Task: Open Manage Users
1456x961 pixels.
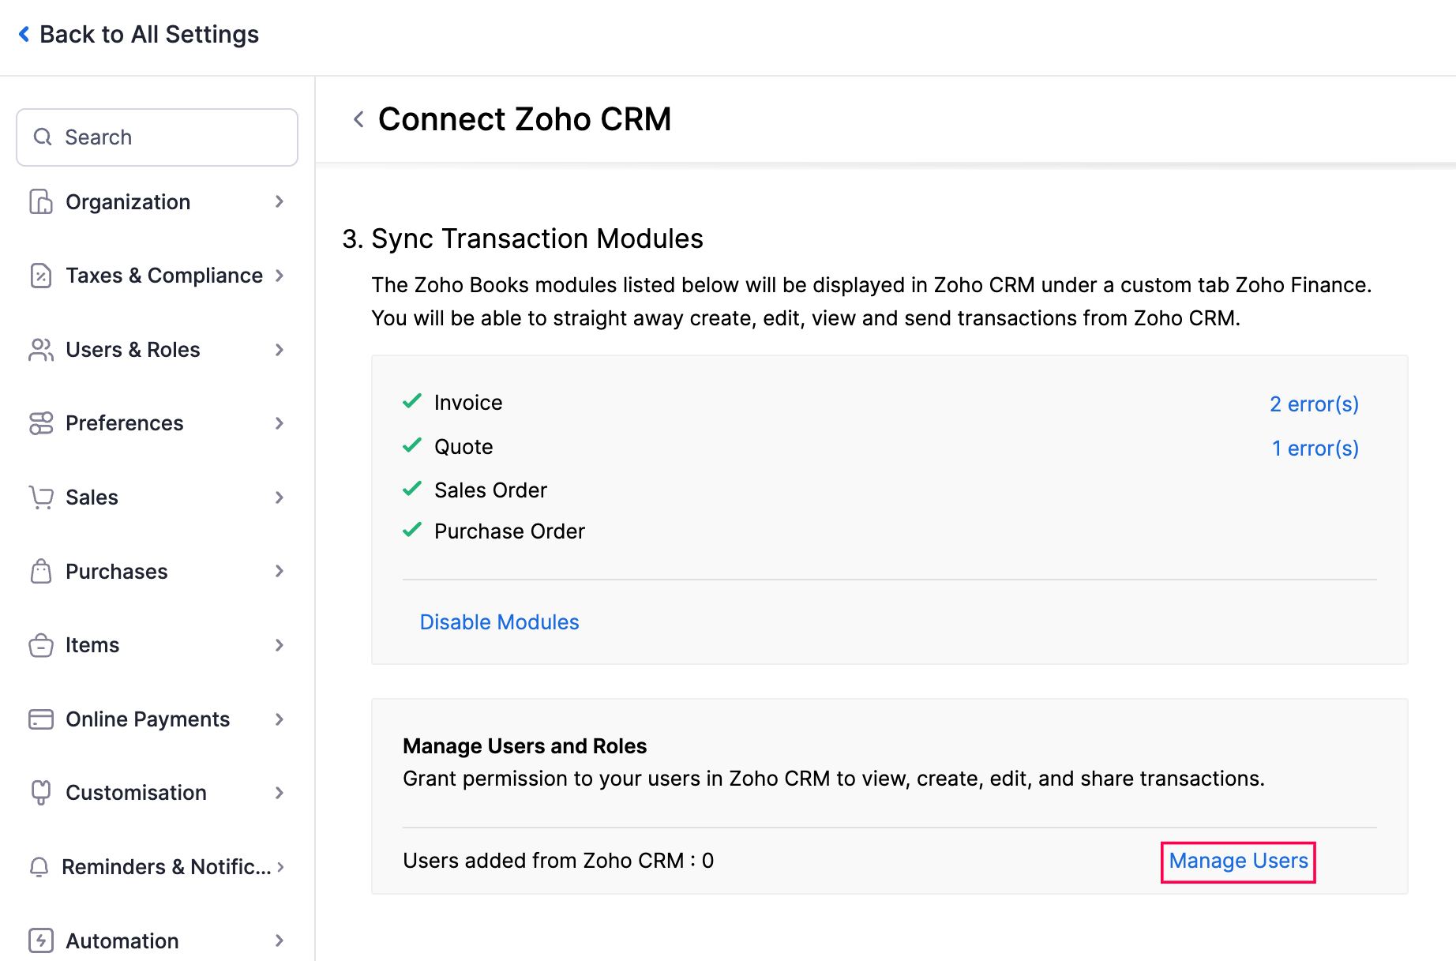Action: point(1237,861)
